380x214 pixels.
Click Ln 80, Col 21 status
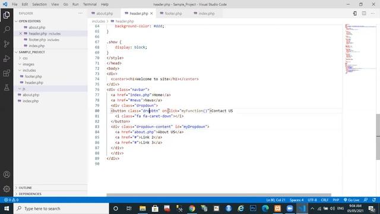(x=275, y=200)
